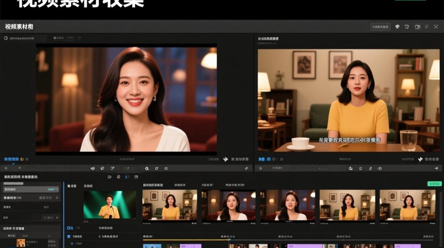Select the fourth tab above the clip thumbnails

(235, 185)
